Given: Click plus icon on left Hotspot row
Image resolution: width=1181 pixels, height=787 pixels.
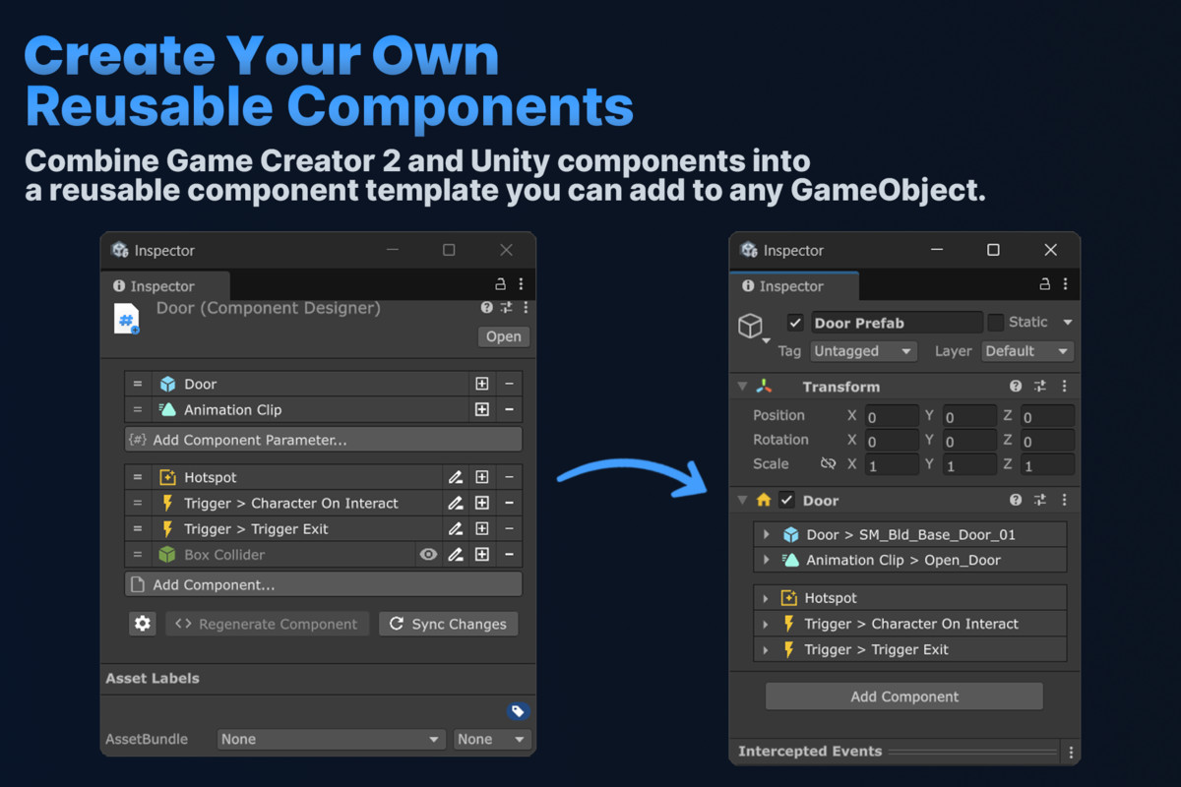Looking at the screenshot, I should [482, 477].
